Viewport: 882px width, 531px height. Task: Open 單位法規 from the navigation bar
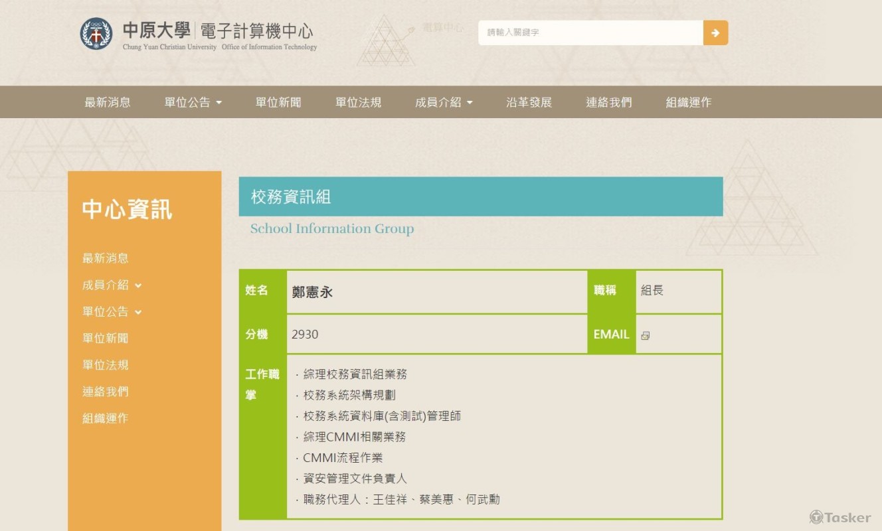(359, 102)
